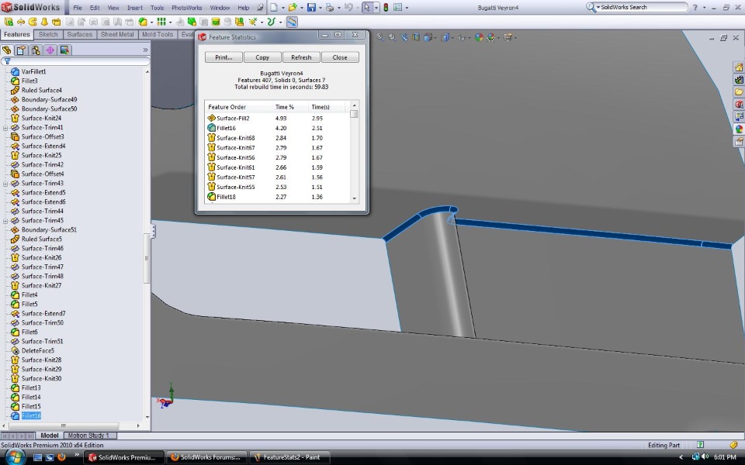Open the Options icon in top toolbar
This screenshot has width=745, height=465.
point(397,8)
